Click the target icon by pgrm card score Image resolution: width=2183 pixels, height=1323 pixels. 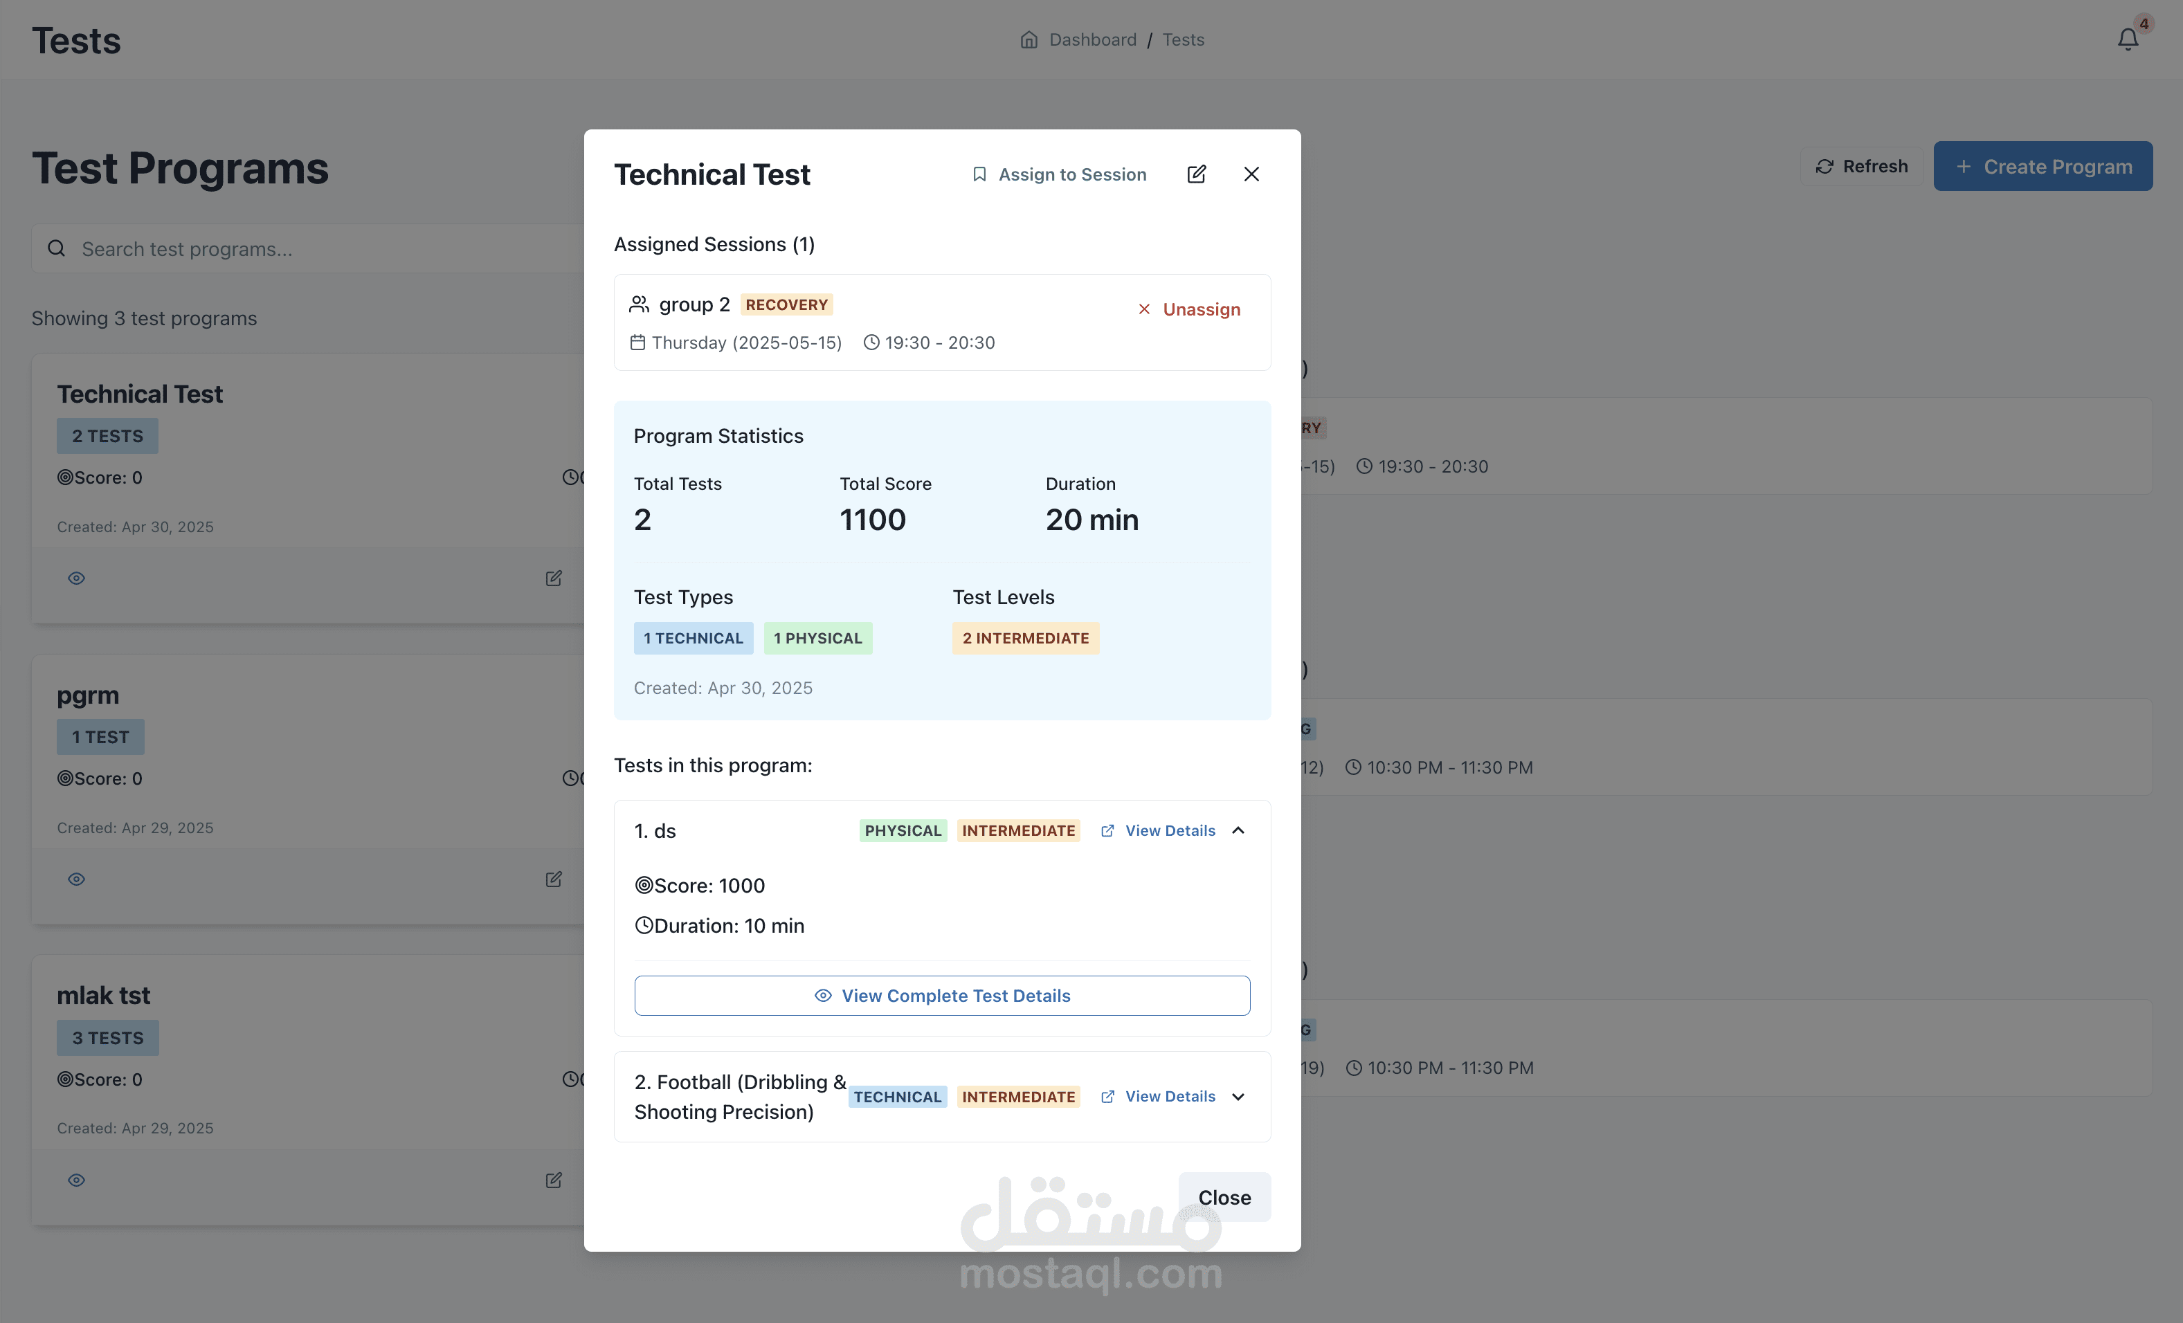(x=64, y=778)
